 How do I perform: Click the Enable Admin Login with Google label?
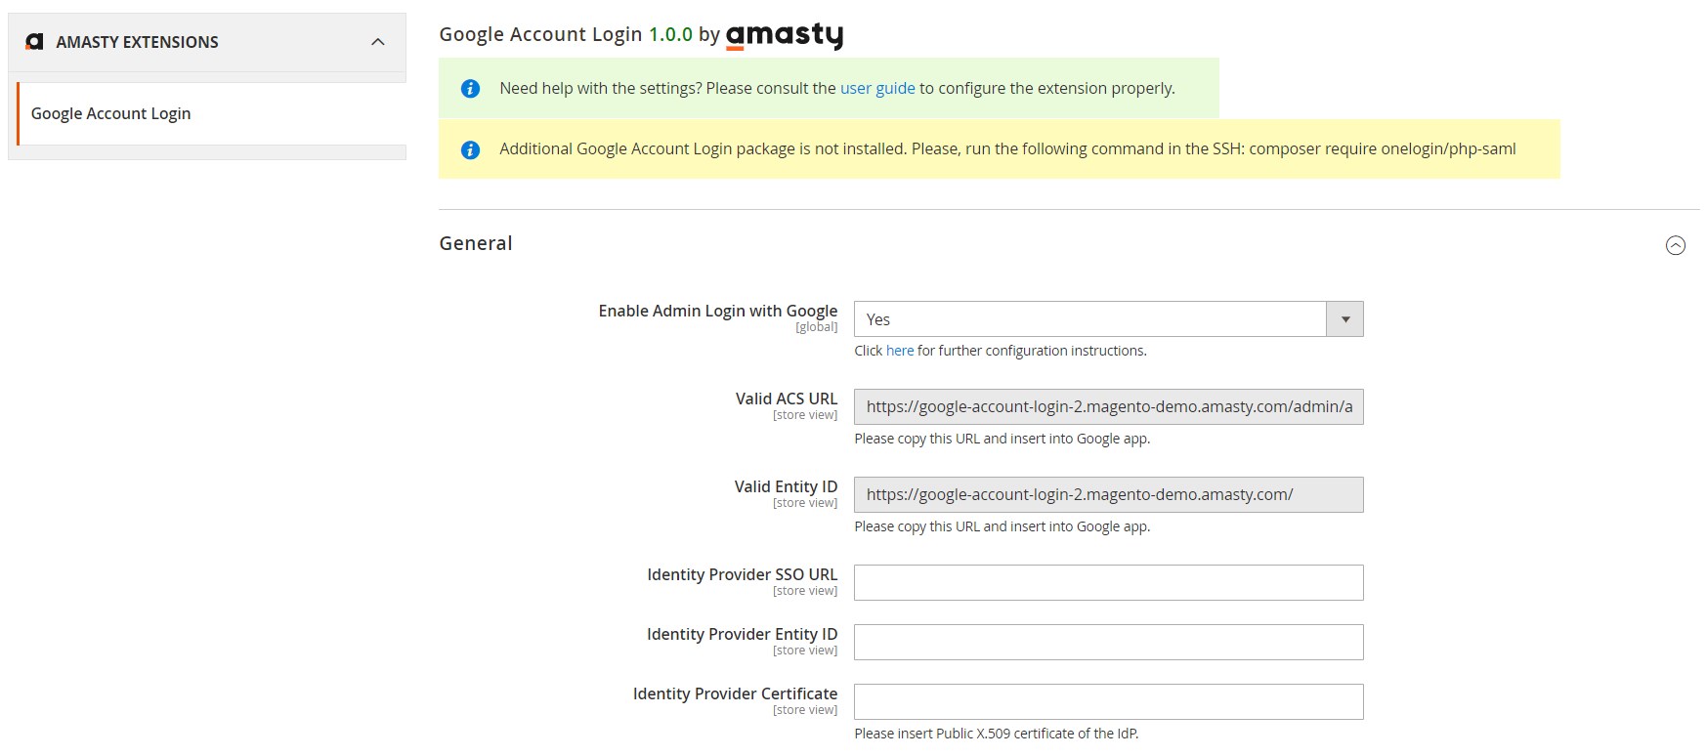pyautogui.click(x=717, y=311)
